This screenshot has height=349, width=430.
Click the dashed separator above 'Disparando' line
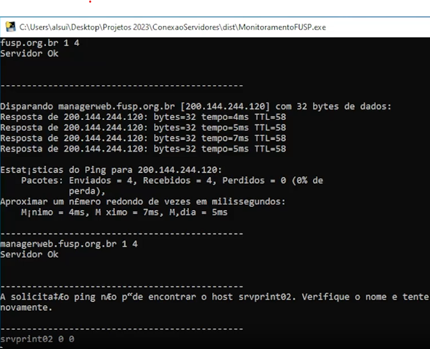[x=122, y=85]
